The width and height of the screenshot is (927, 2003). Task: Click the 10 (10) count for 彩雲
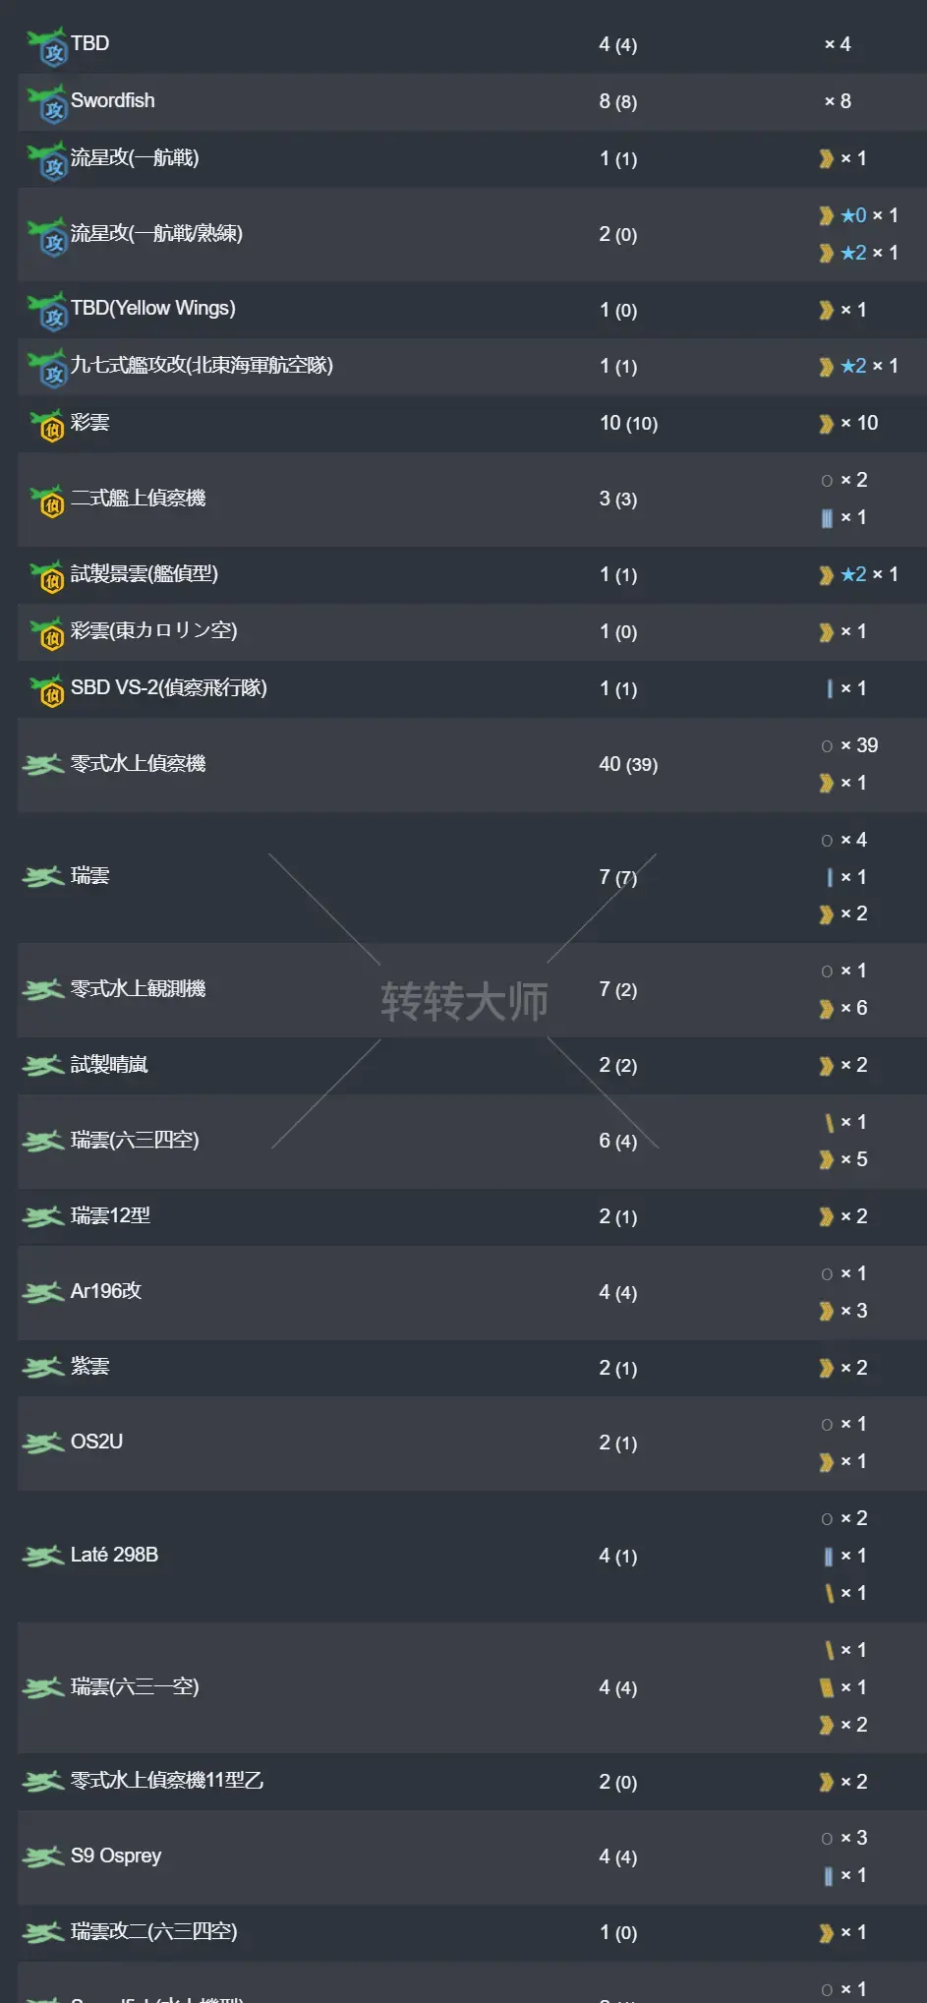click(x=628, y=424)
